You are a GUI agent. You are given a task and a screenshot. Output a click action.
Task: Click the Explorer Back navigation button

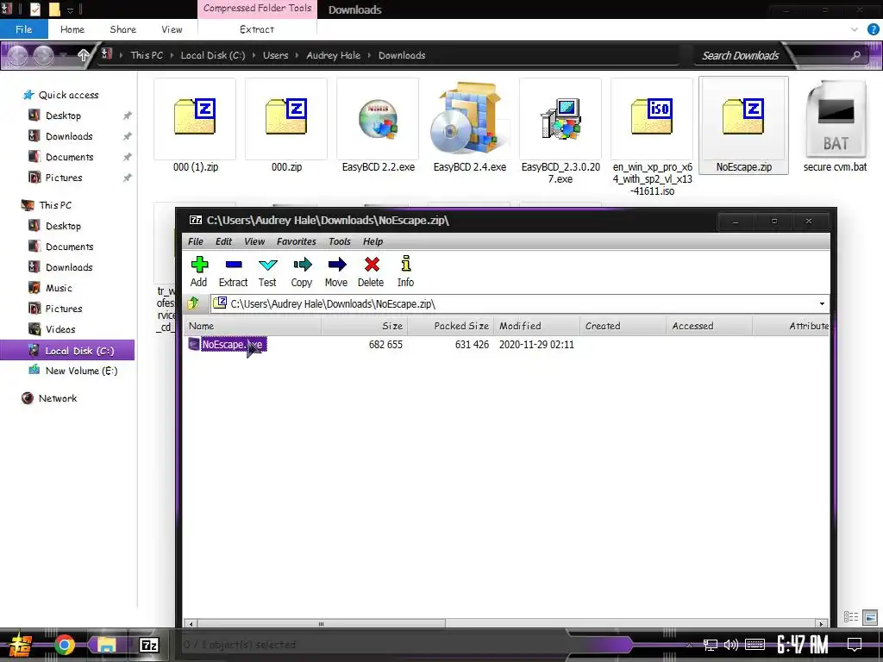17,55
